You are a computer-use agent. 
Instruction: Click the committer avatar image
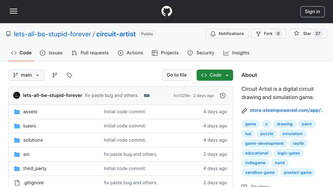point(17,96)
